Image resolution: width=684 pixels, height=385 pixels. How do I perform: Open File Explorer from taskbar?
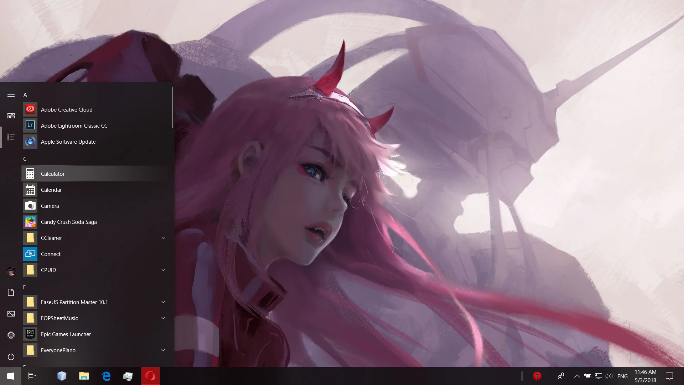(84, 376)
